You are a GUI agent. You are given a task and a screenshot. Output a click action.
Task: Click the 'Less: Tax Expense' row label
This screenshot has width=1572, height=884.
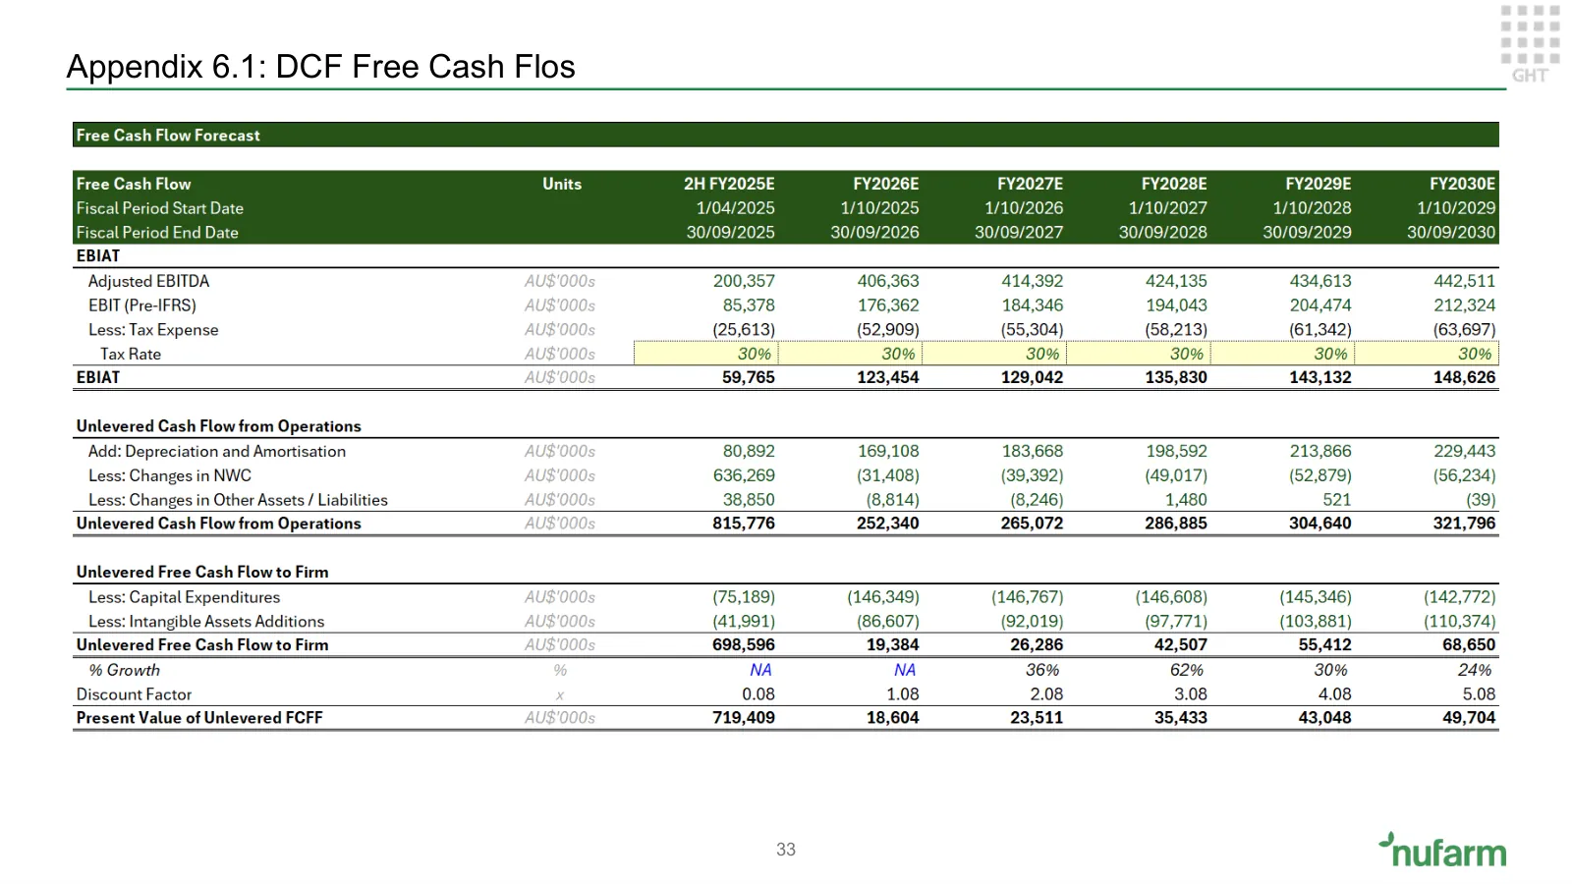click(x=153, y=330)
